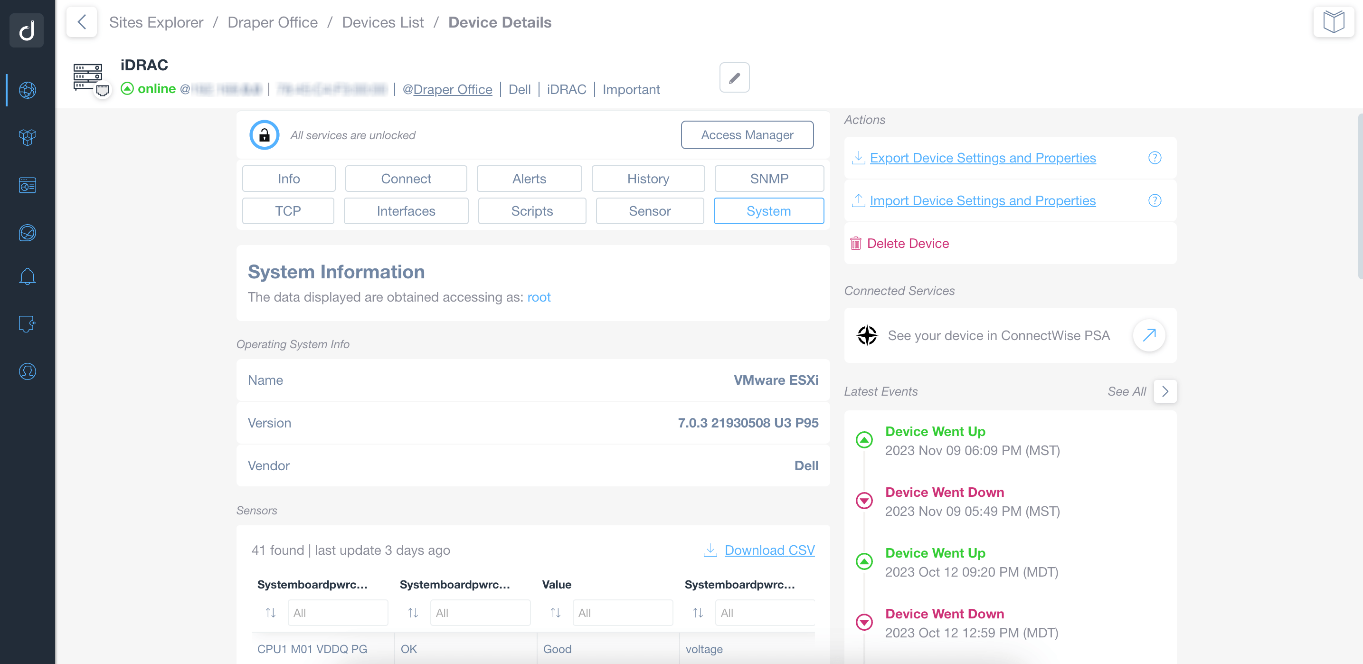Click the back arrow button
Screen dimensions: 1363x664
pyautogui.click(x=82, y=22)
